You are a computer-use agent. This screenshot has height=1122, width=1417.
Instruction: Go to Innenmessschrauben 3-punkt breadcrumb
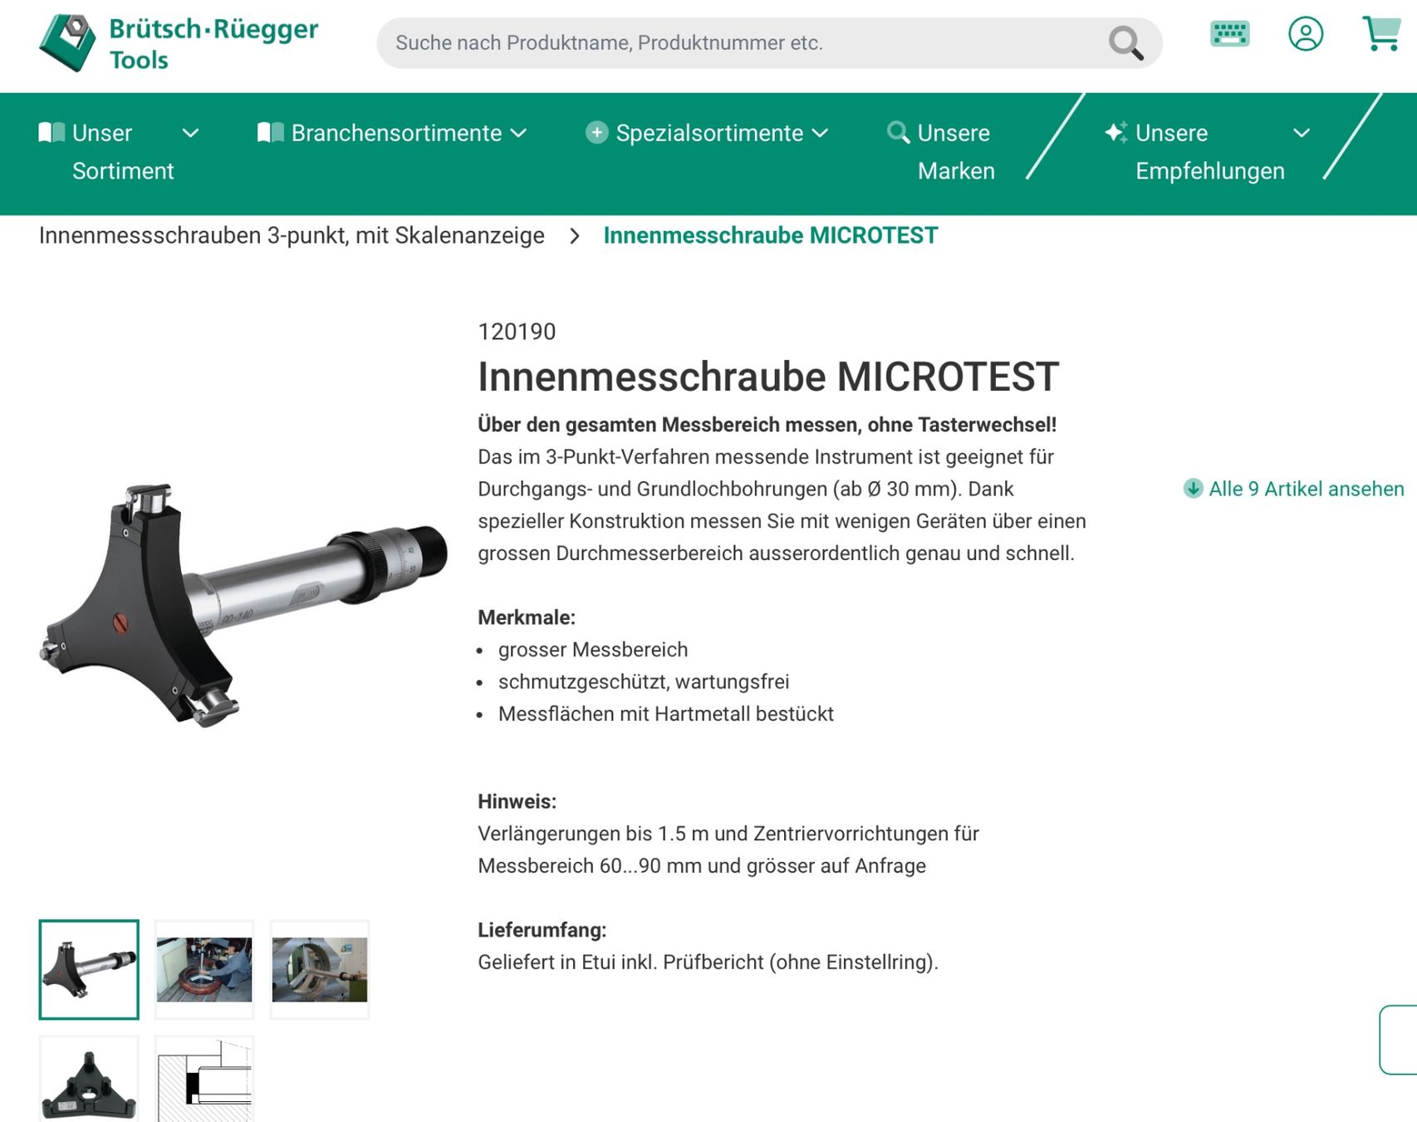[292, 236]
